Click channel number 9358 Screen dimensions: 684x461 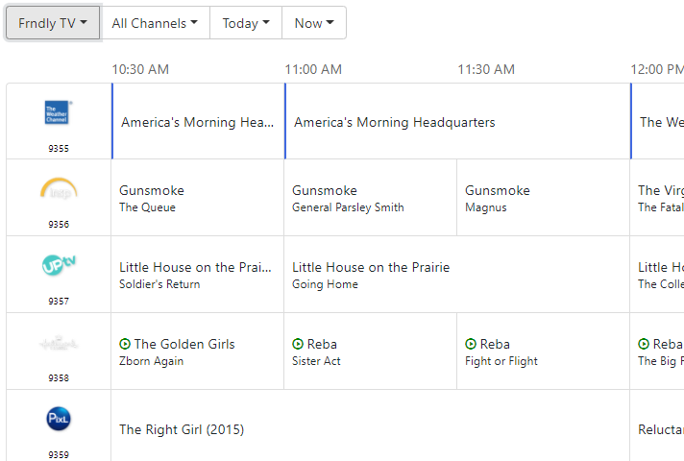pyautogui.click(x=59, y=377)
